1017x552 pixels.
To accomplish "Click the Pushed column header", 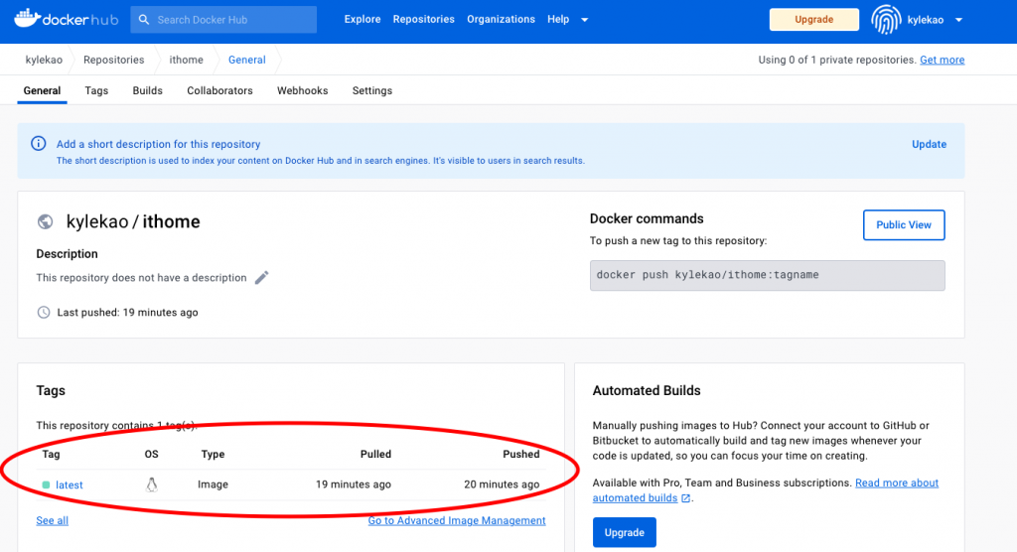I will click(520, 454).
